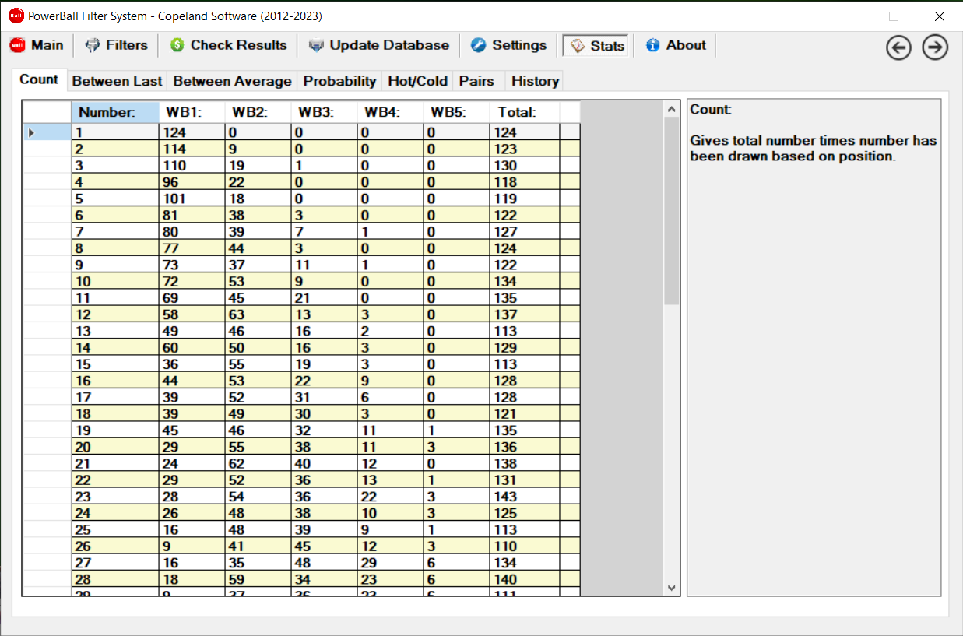Screen dimensions: 963x636
Task: Open the Pairs tab
Action: (x=476, y=81)
